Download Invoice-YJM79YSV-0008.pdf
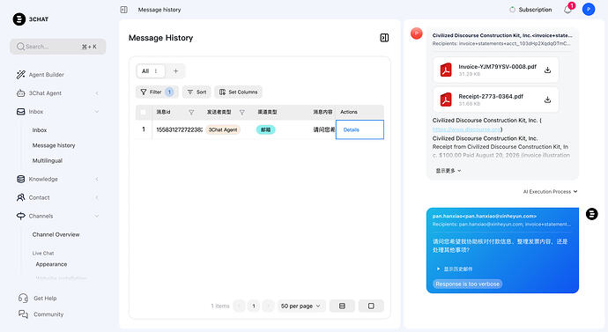 [547, 70]
